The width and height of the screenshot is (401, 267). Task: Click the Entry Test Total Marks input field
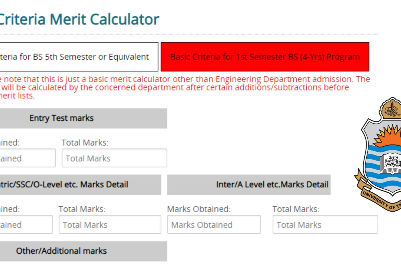pyautogui.click(x=114, y=158)
